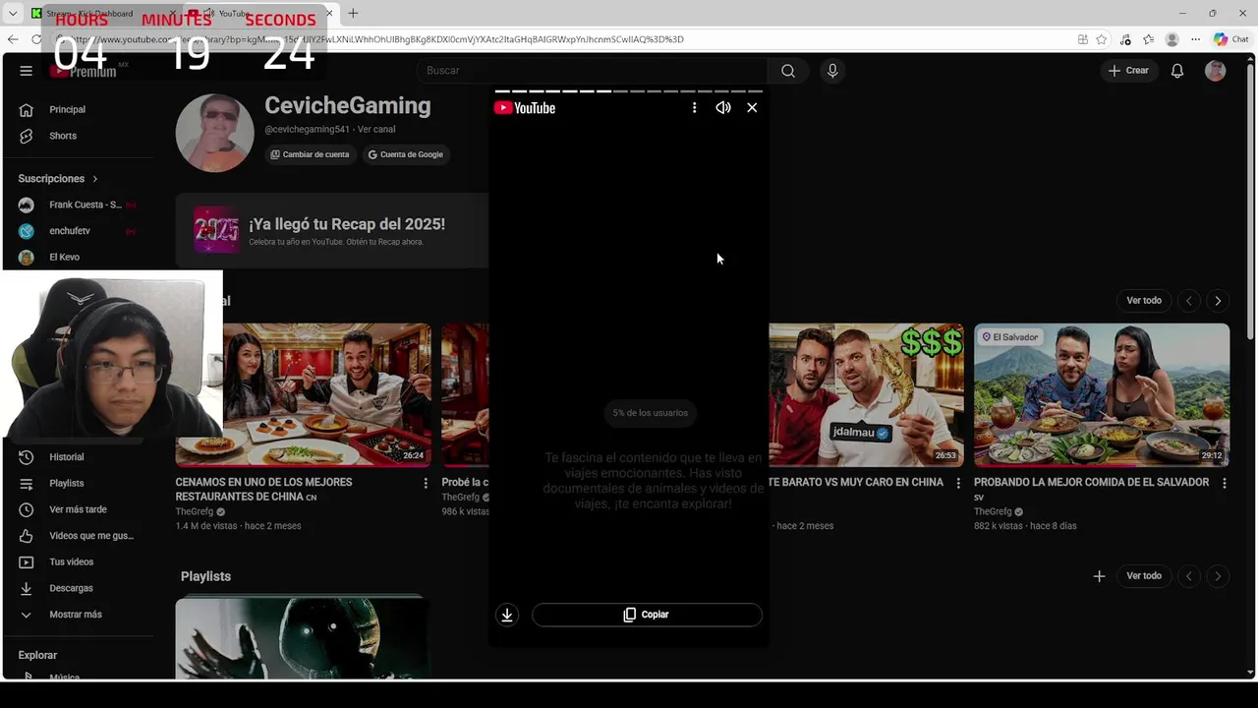
Task: Click the Playlists section heading
Action: [205, 576]
